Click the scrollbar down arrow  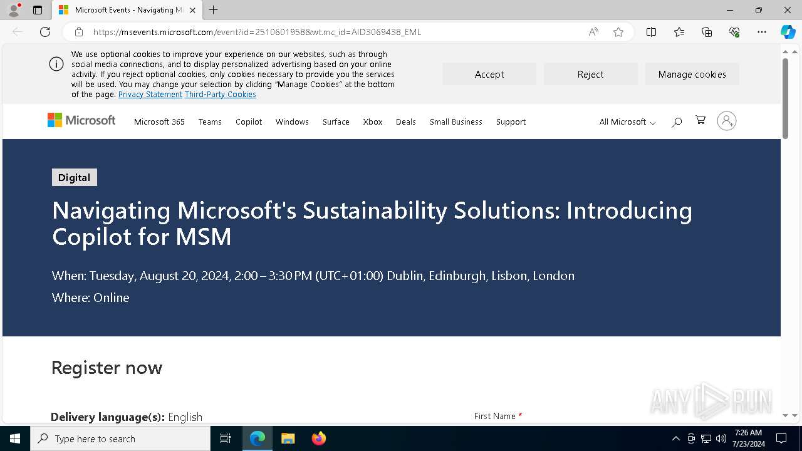785,415
